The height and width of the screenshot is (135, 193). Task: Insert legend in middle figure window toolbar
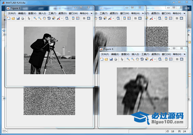pyautogui.click(x=129, y=18)
